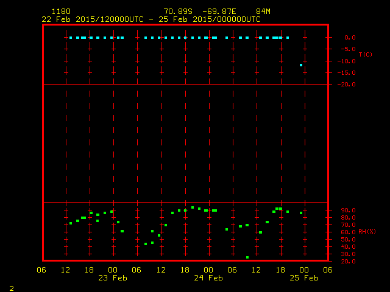Select the 90.0 humidity axis value
The width and height of the screenshot is (390, 292).
click(350, 210)
